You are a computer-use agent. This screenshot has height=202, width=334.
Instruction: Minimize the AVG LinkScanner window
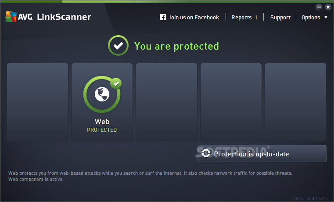click(319, 7)
